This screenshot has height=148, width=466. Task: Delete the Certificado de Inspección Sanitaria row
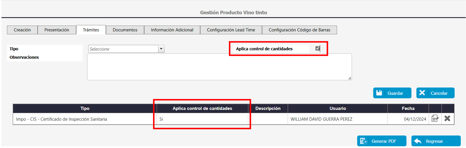tap(447, 118)
